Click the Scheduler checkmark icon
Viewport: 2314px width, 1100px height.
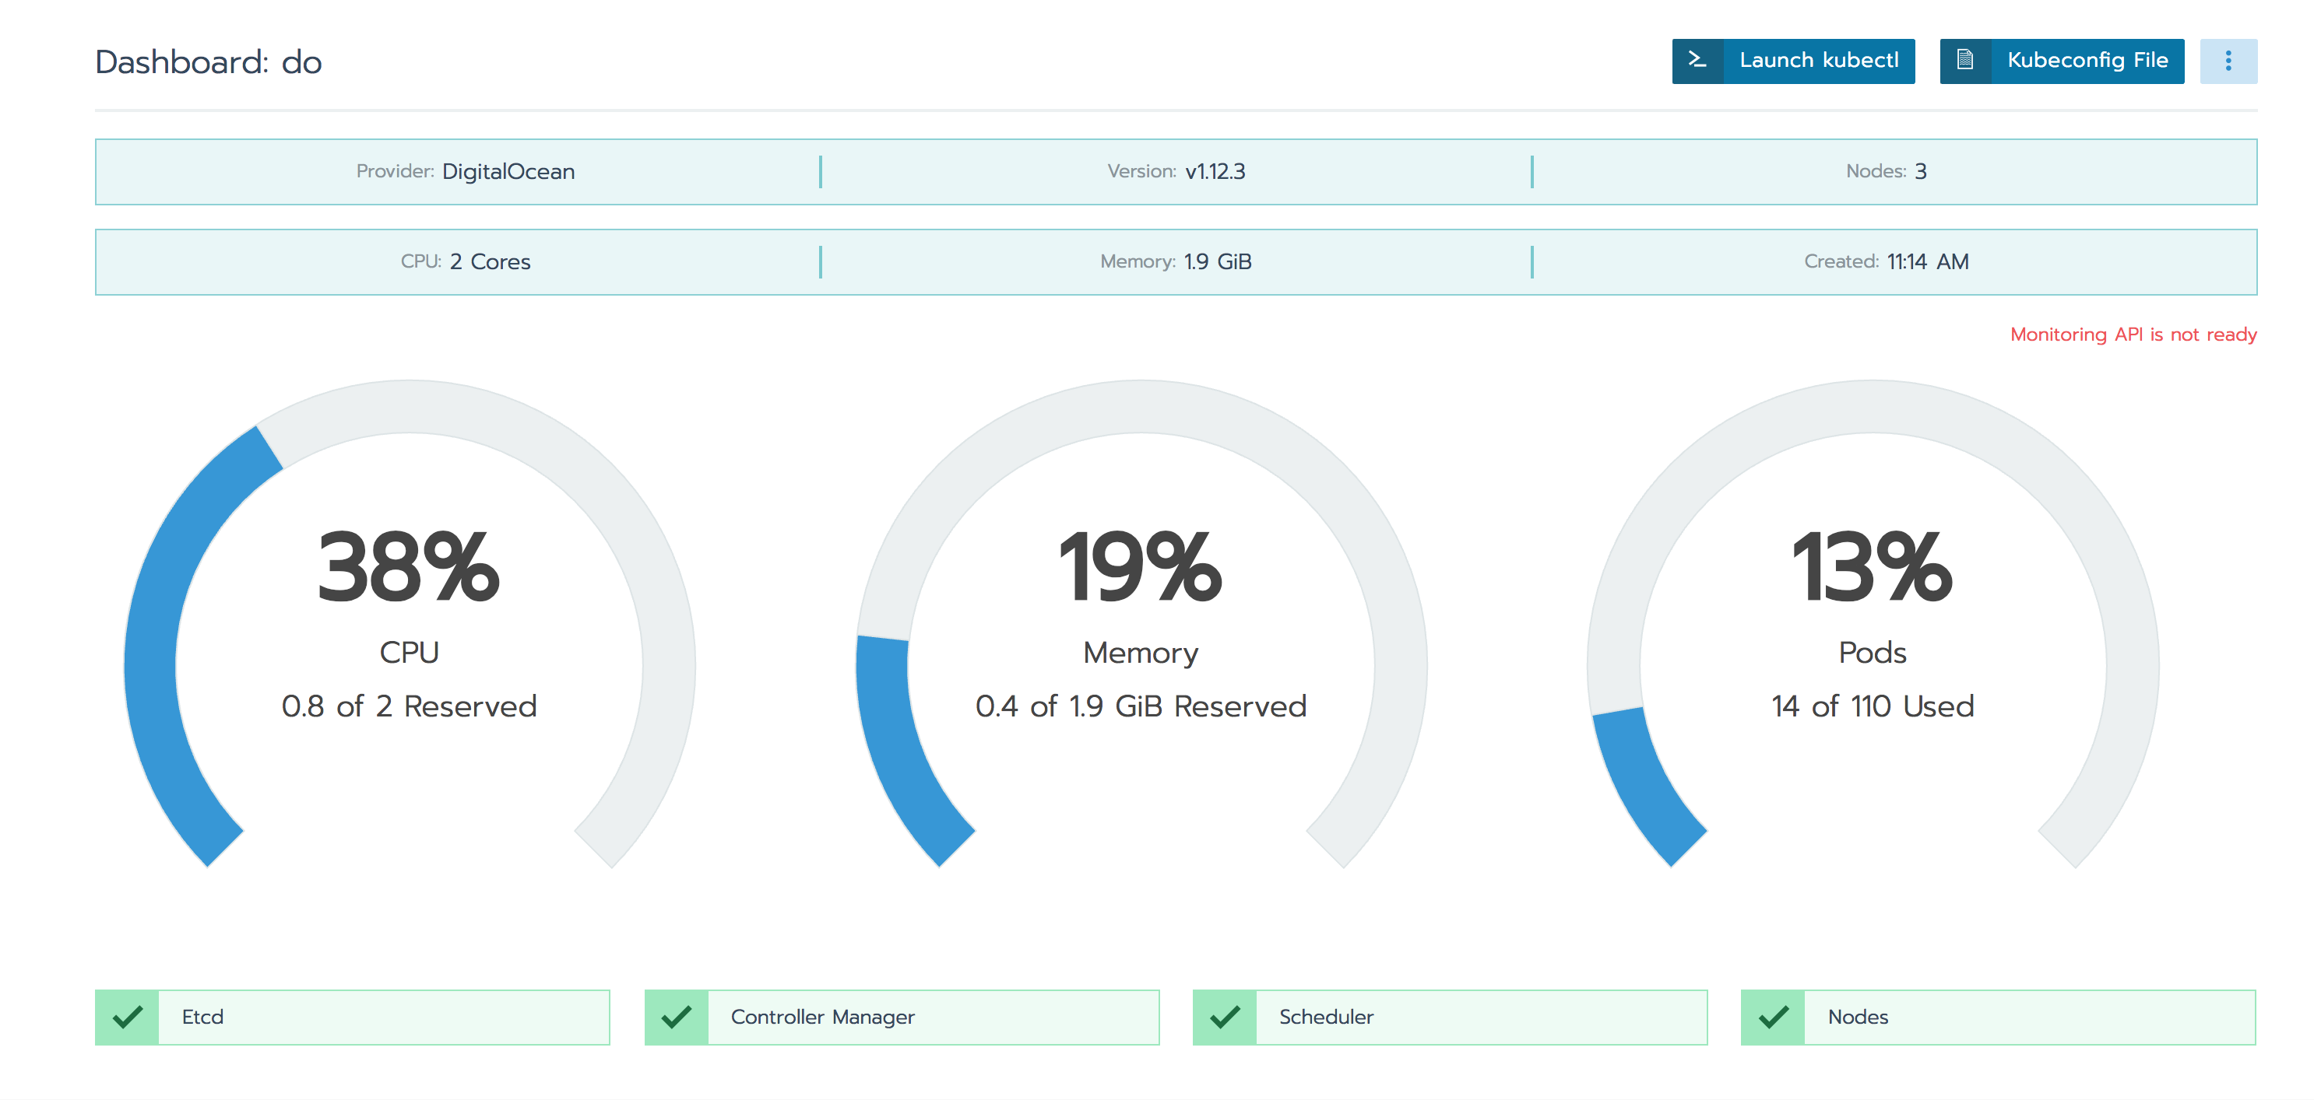(x=1226, y=1018)
